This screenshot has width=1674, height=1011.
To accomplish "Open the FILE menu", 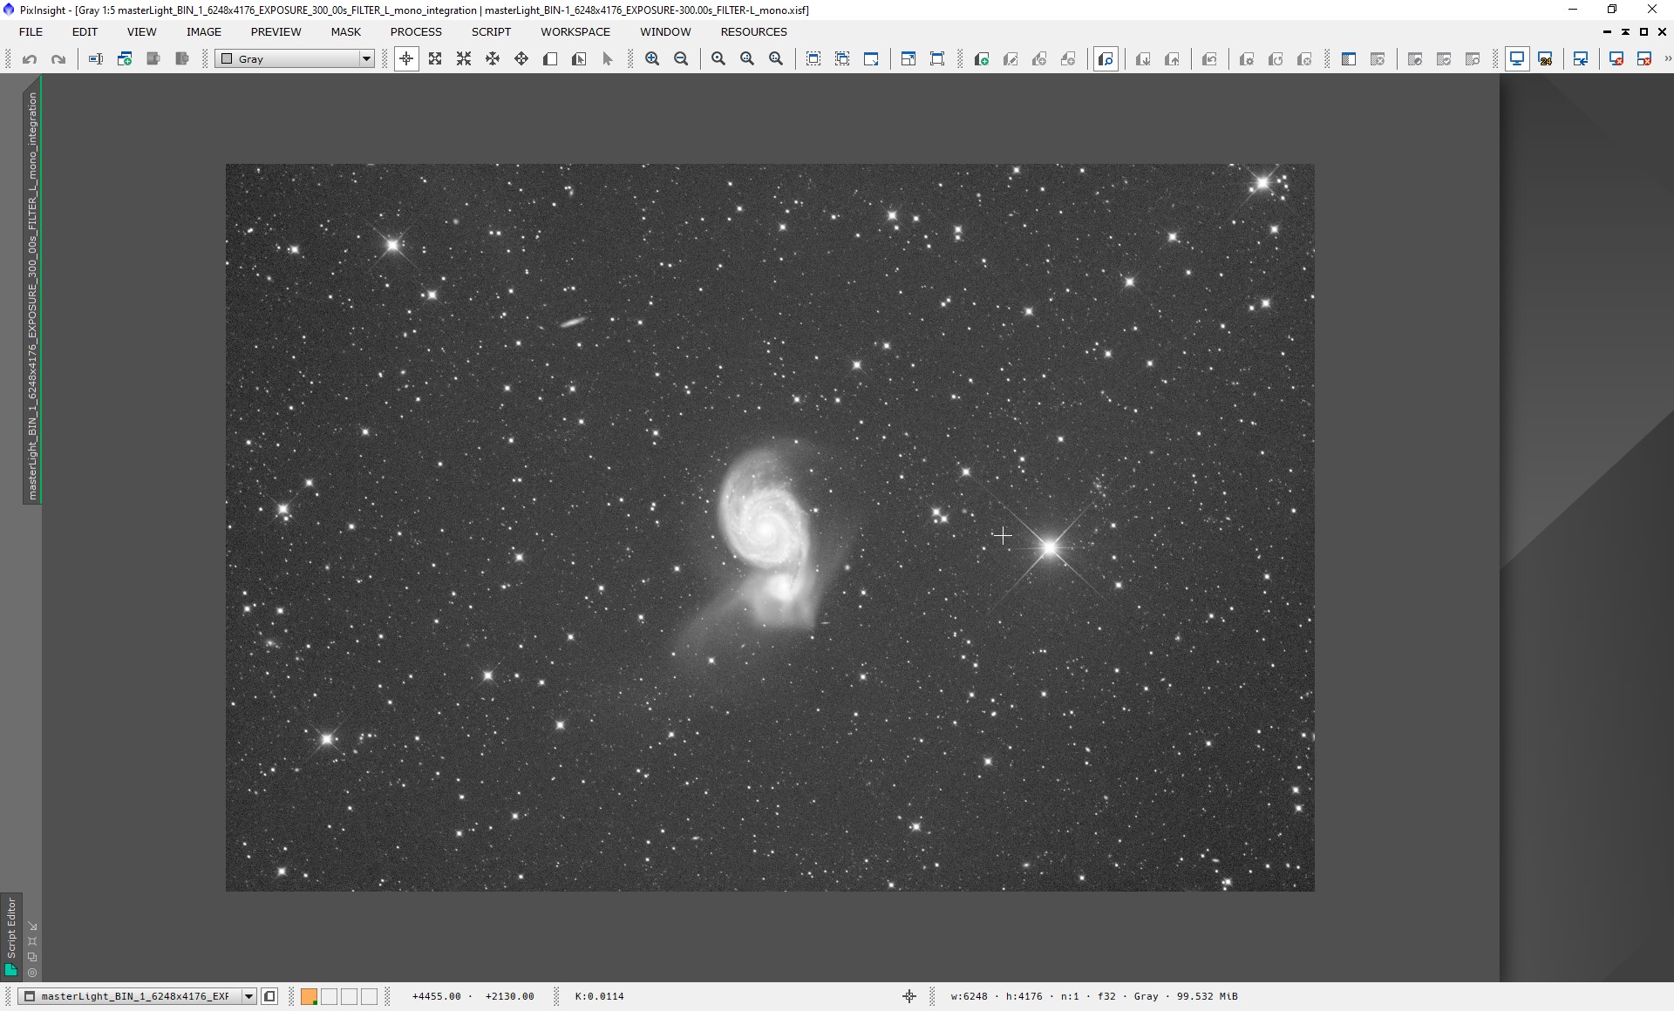I will point(31,31).
